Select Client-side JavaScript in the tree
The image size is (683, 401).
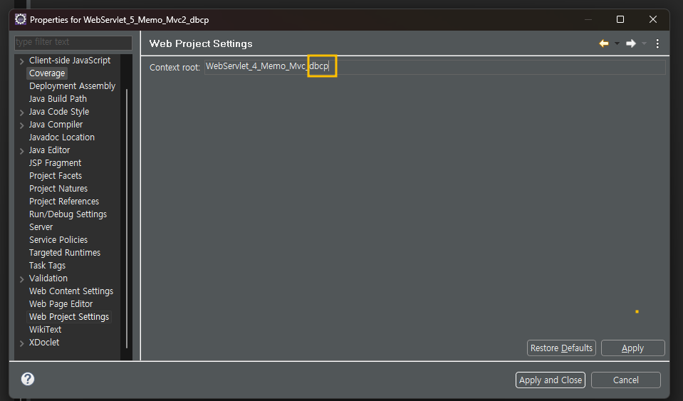[x=70, y=61]
